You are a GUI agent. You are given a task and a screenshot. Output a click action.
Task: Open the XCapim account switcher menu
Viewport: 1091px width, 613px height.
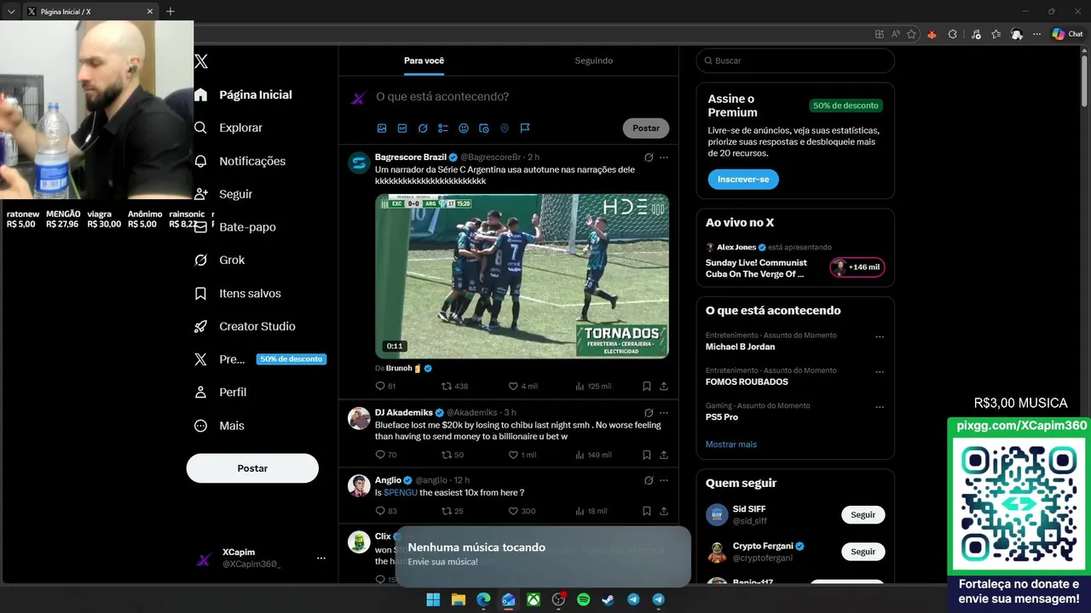(261, 559)
